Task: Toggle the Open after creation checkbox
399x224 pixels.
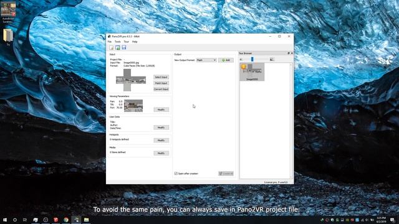Action: 176,174
